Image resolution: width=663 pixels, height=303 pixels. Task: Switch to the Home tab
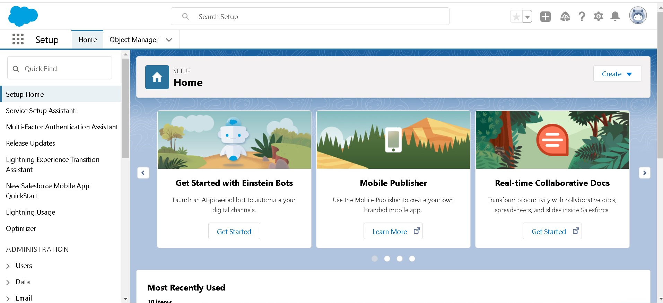(87, 40)
